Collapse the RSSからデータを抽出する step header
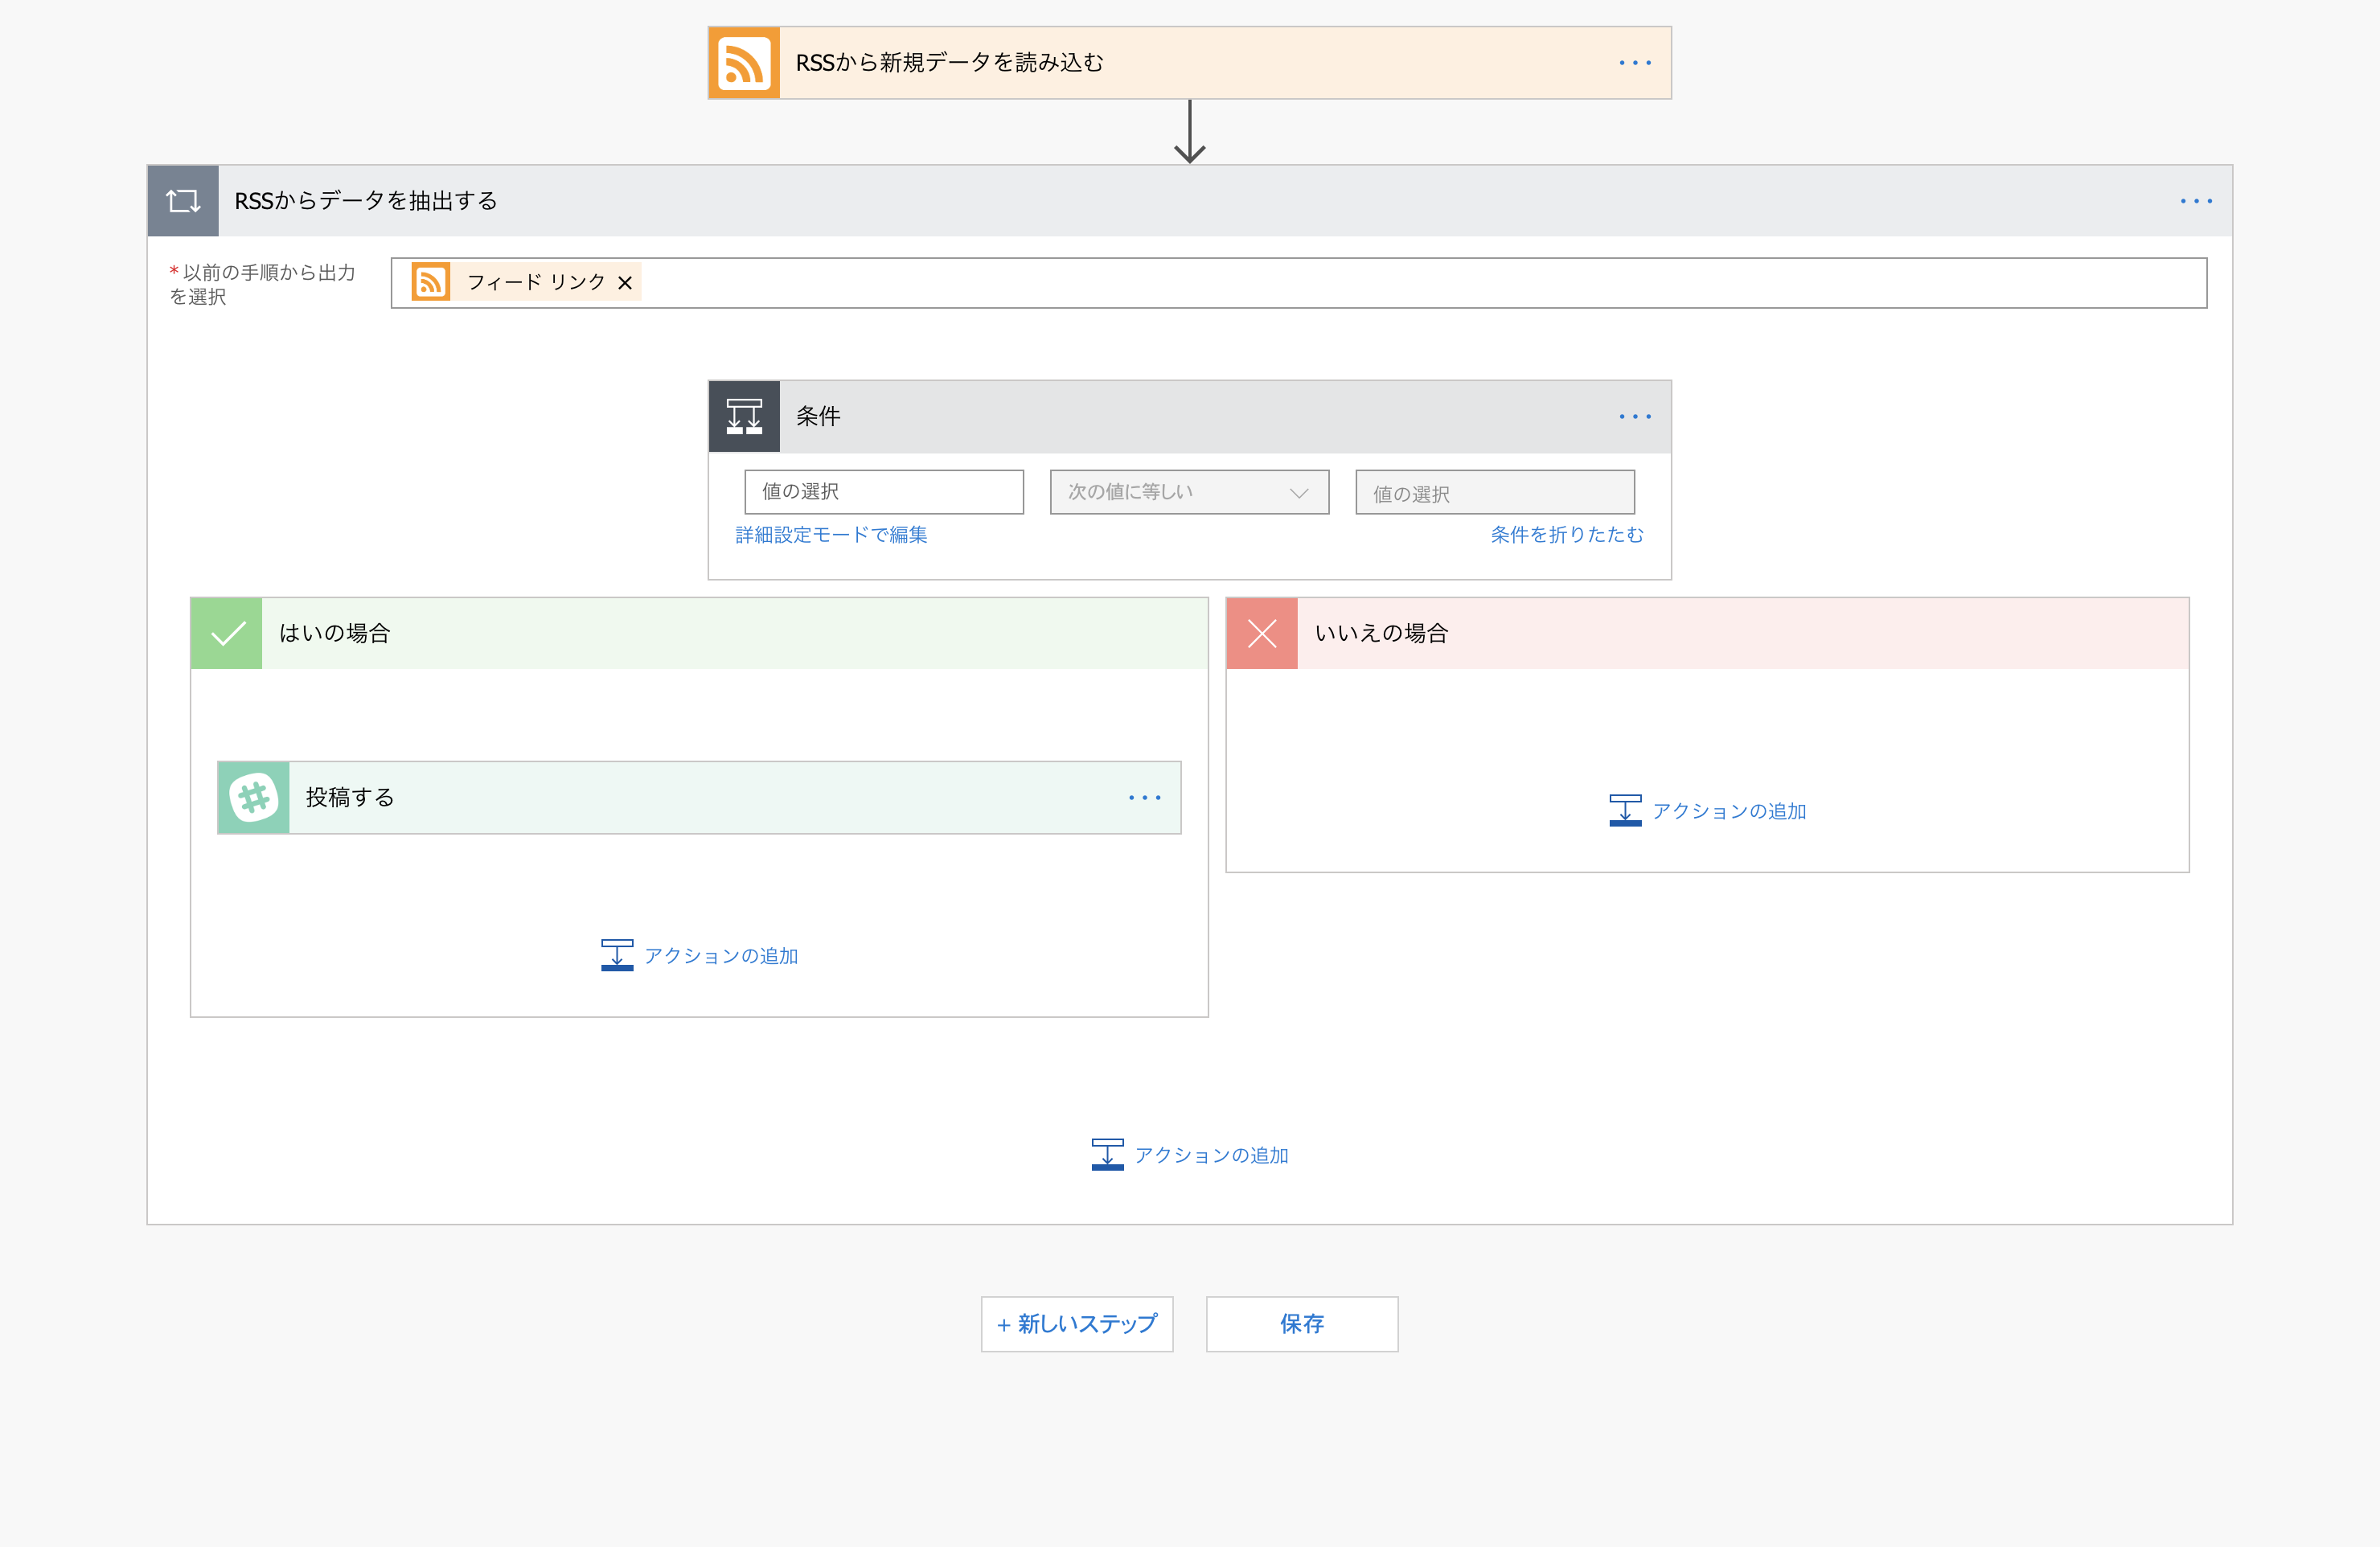The width and height of the screenshot is (2380, 1547). click(1189, 201)
